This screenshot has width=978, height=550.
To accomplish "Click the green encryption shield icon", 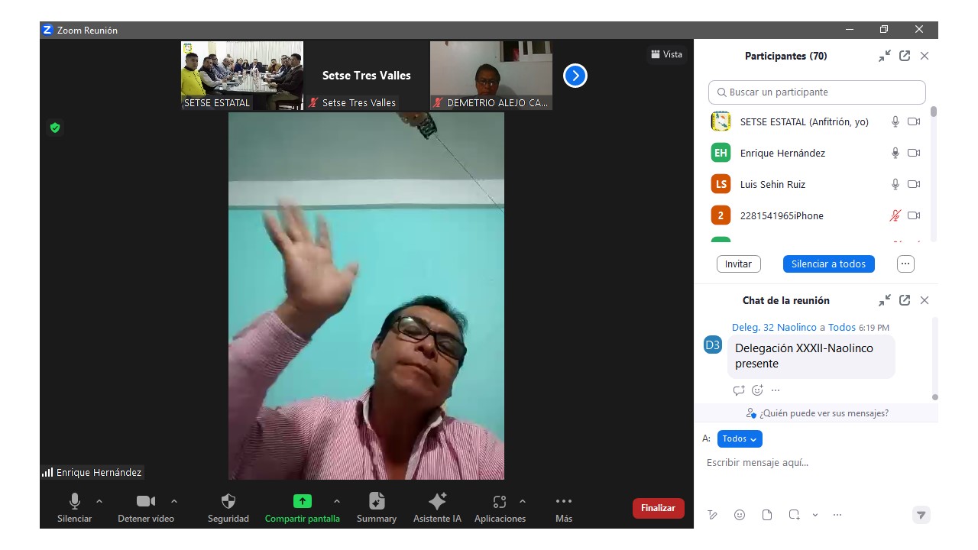I will coord(55,128).
